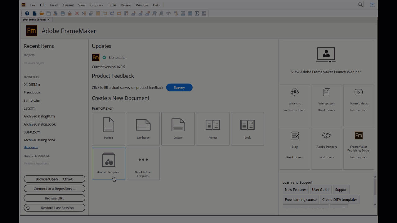The height and width of the screenshot is (223, 397).
Task: Open Standard Templates tile
Action: [109, 163]
